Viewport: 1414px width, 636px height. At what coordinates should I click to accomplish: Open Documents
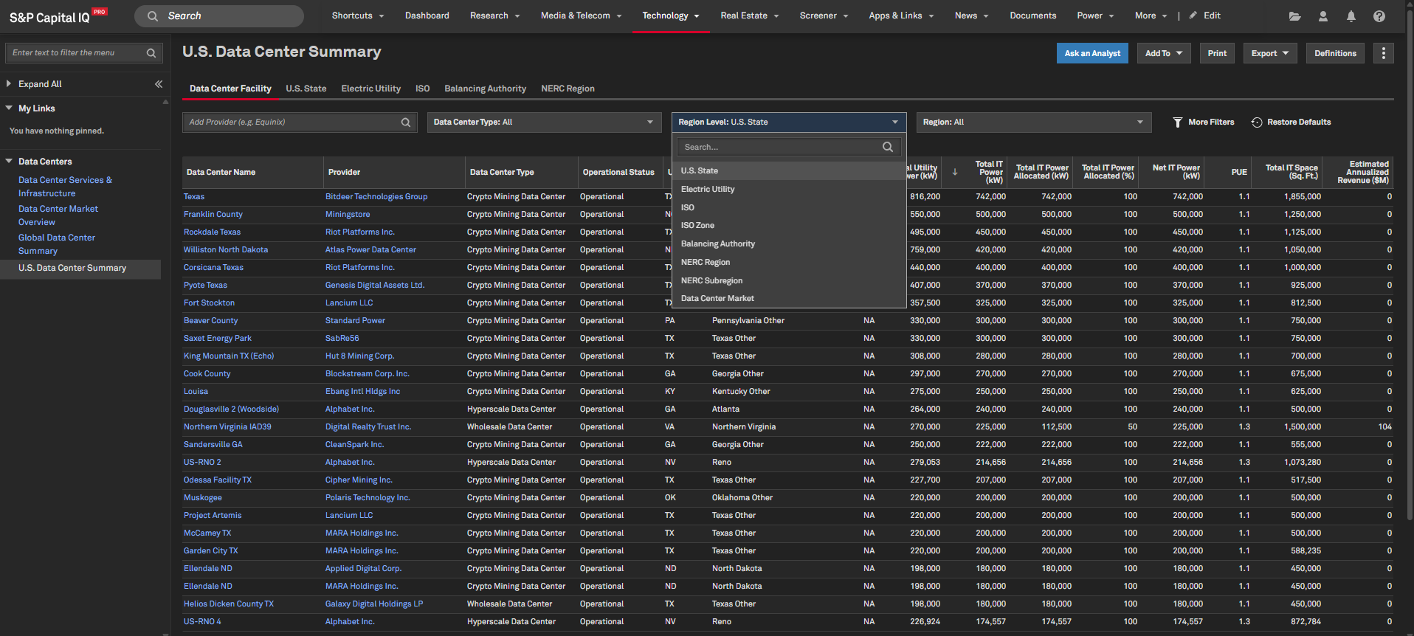1032,15
